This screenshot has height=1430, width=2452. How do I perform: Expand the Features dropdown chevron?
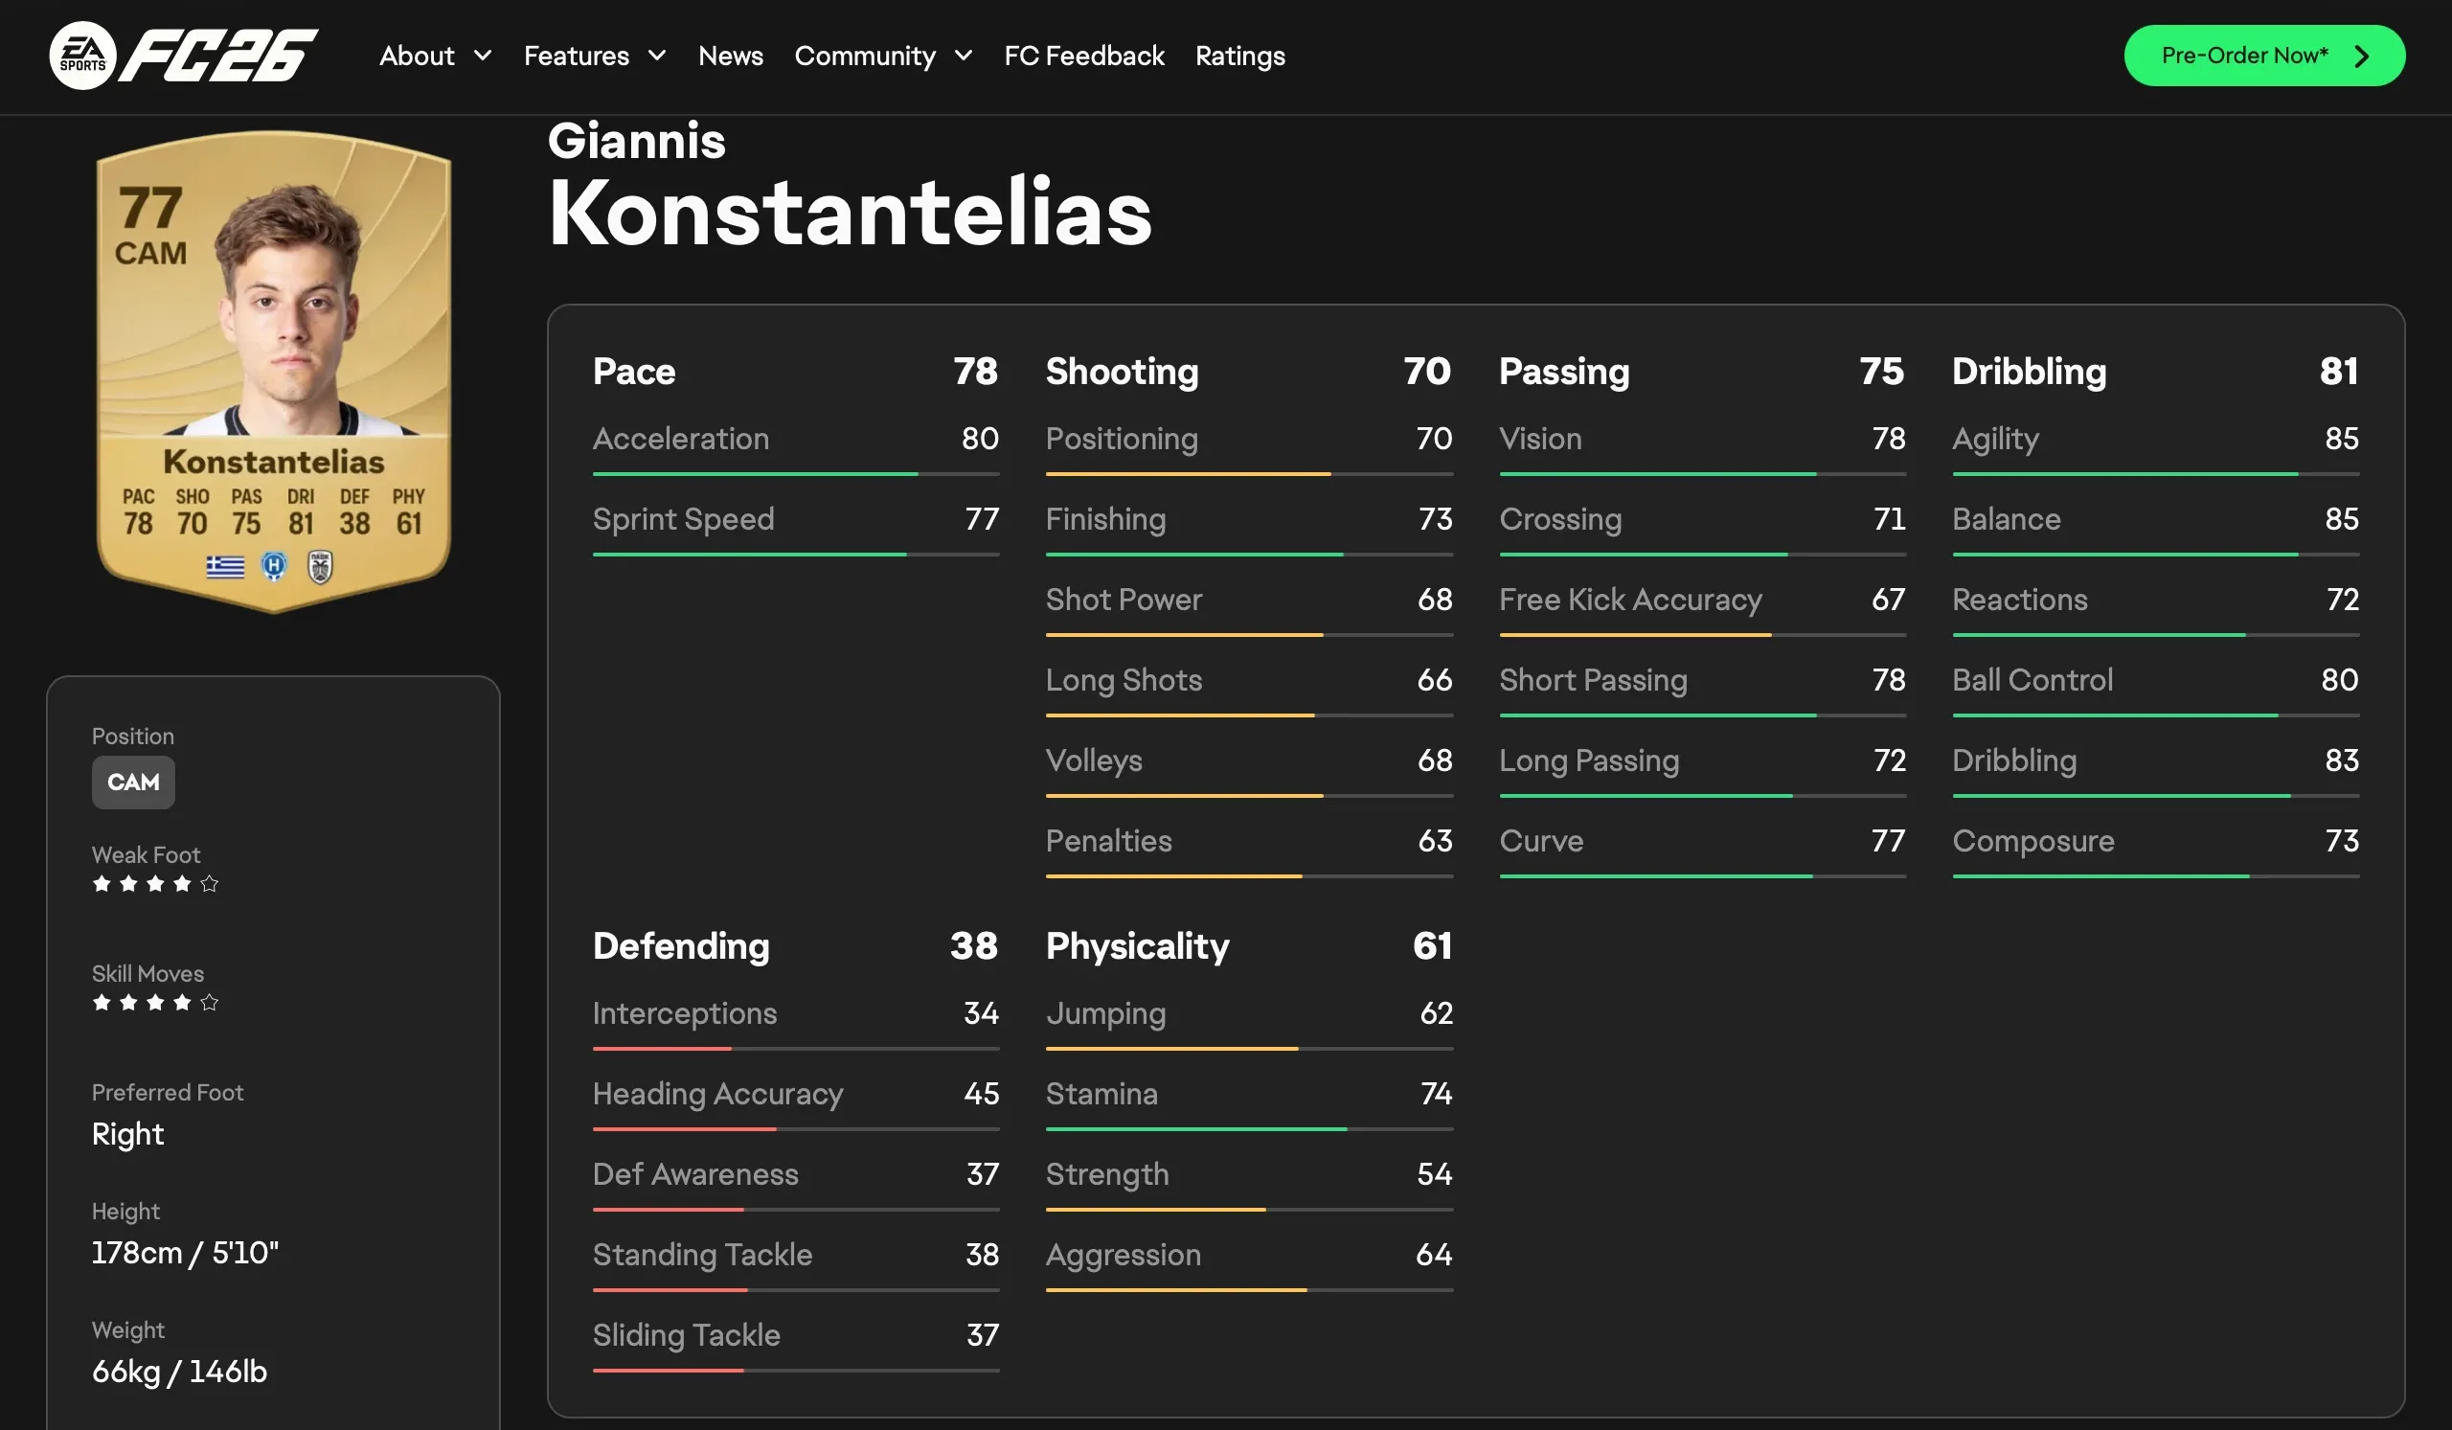click(658, 57)
